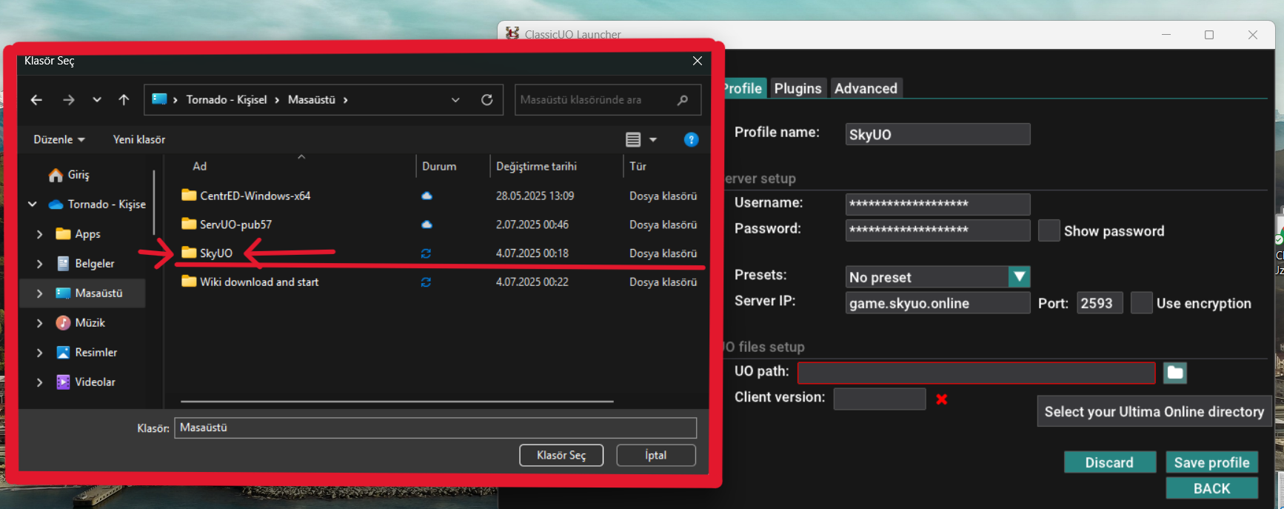Go BACK in ClassicUO Launcher
The height and width of the screenshot is (509, 1284).
click(x=1212, y=488)
